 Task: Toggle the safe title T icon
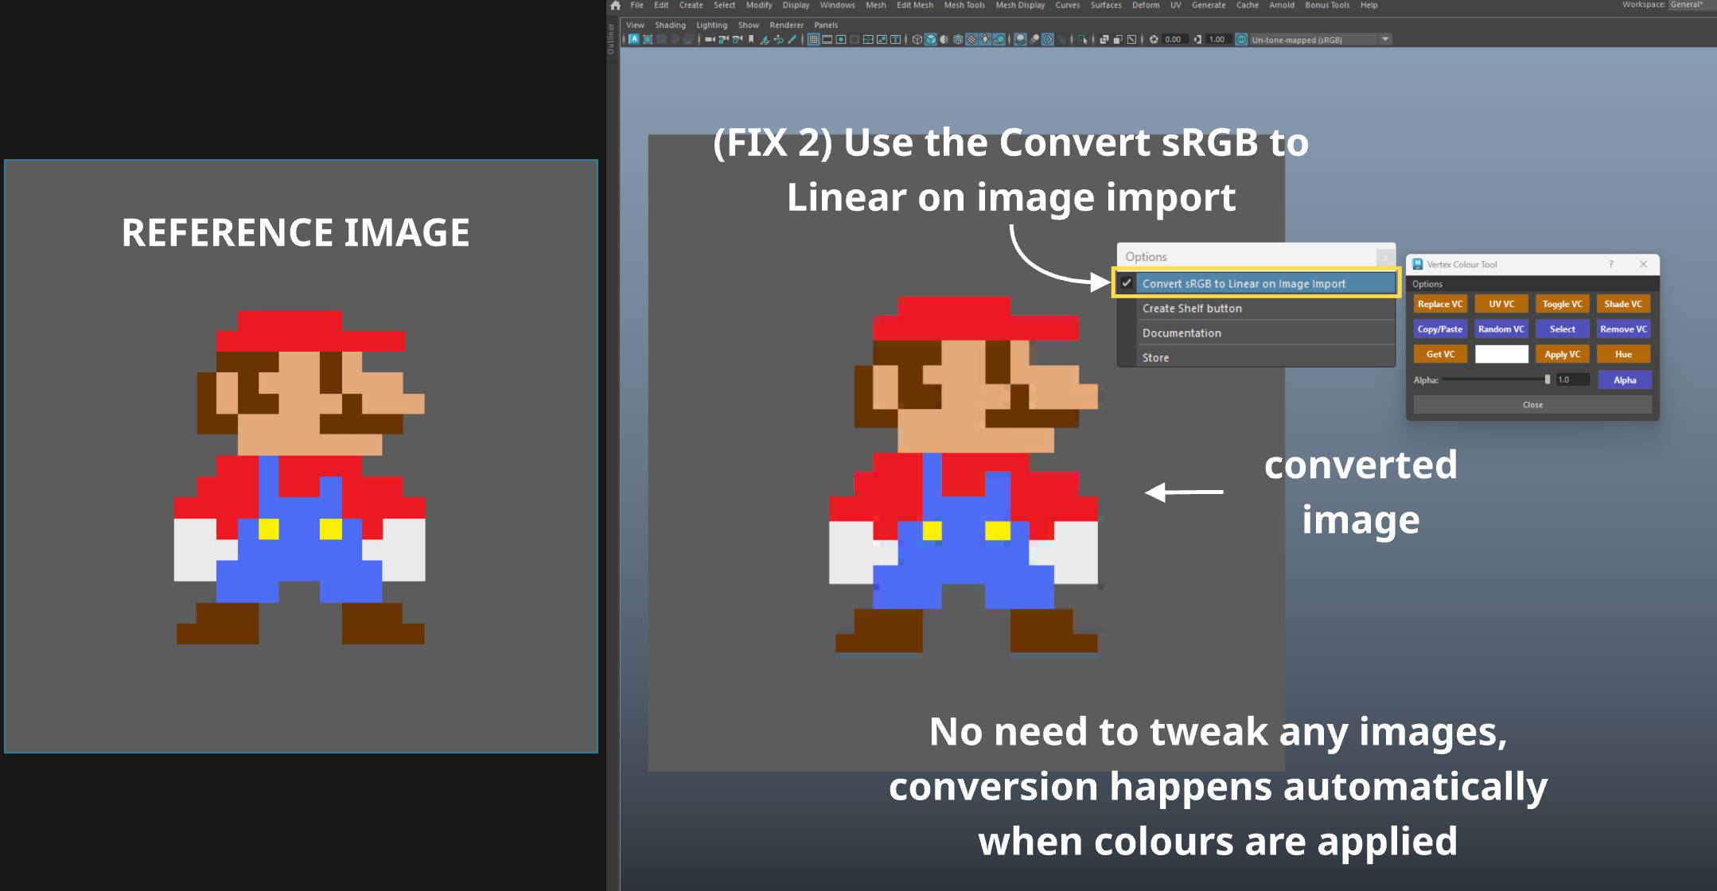coord(895,40)
